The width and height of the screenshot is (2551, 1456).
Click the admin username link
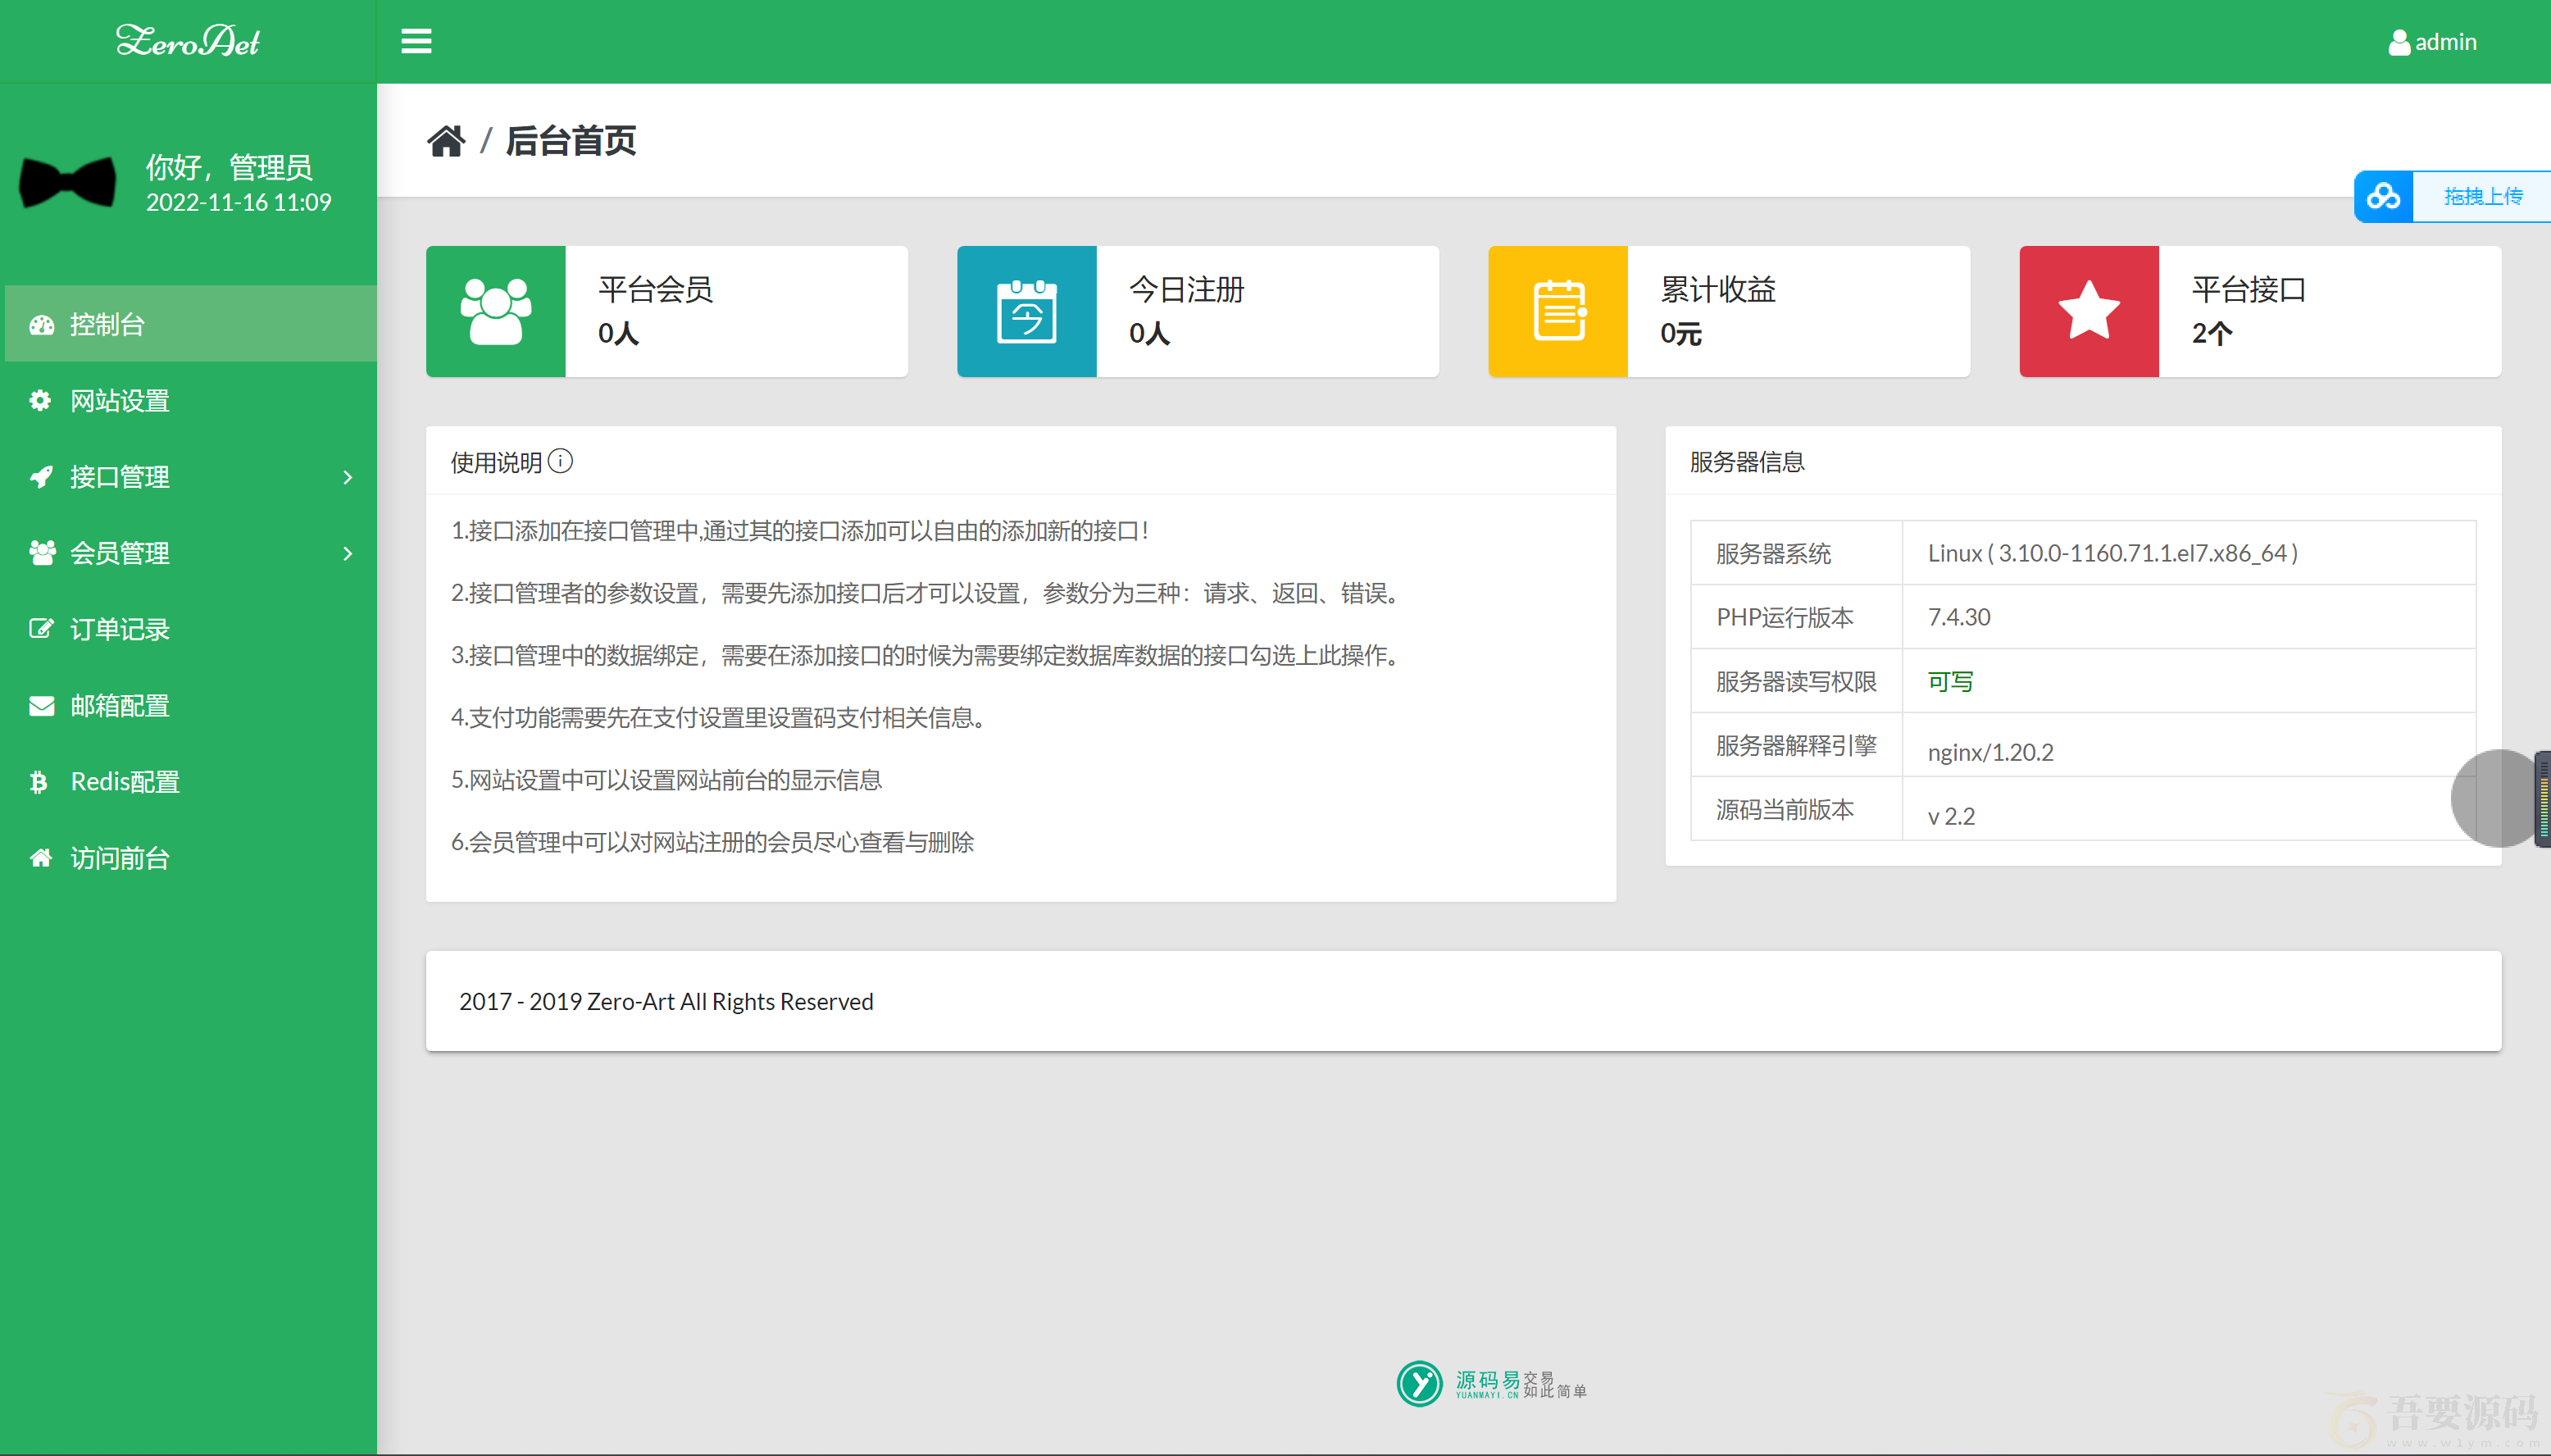point(2446,42)
